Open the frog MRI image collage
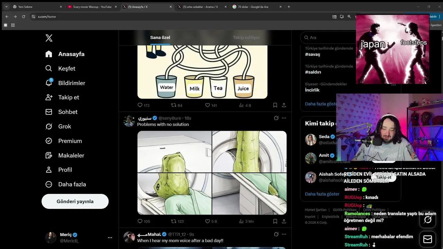 [212, 173]
